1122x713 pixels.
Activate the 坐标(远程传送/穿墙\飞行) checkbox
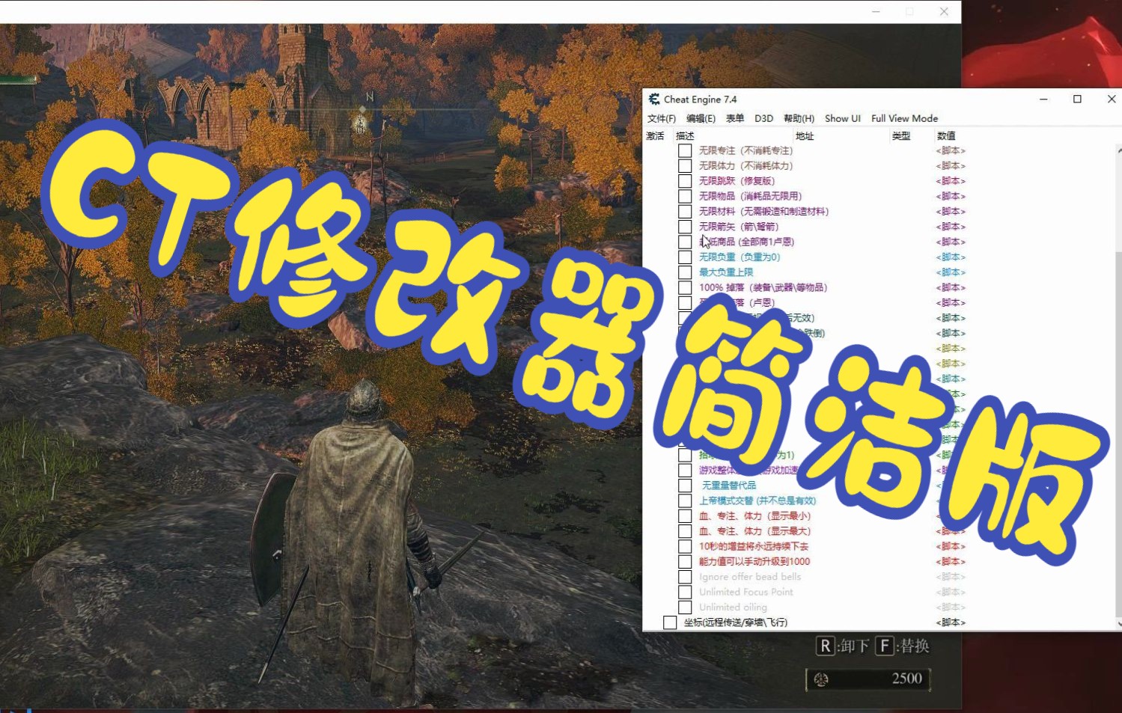(670, 622)
